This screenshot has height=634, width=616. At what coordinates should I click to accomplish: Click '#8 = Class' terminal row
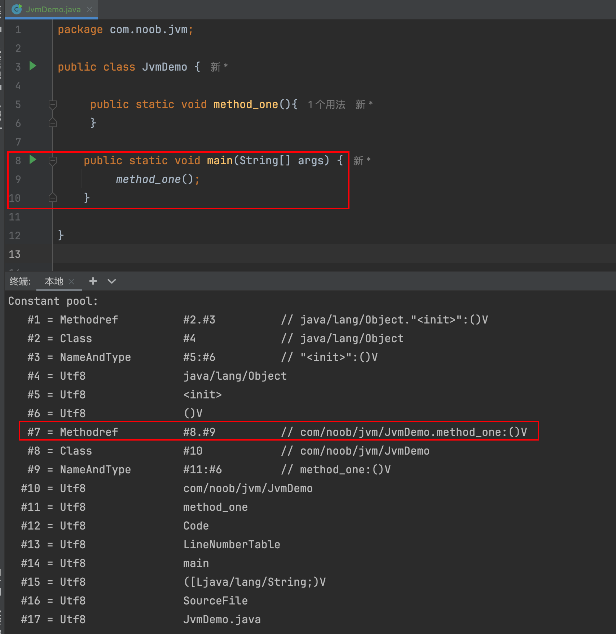(x=228, y=451)
